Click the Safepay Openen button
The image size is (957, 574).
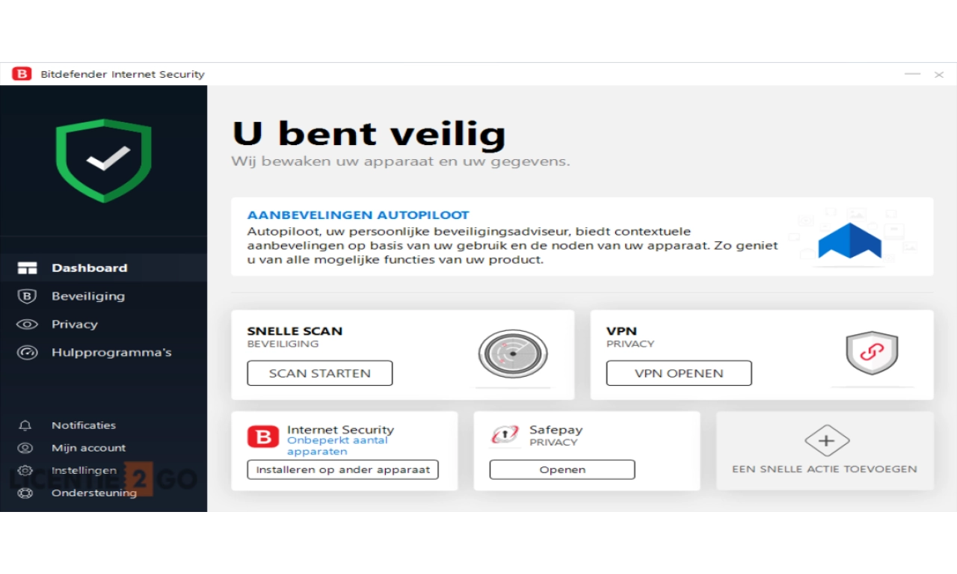[561, 469]
